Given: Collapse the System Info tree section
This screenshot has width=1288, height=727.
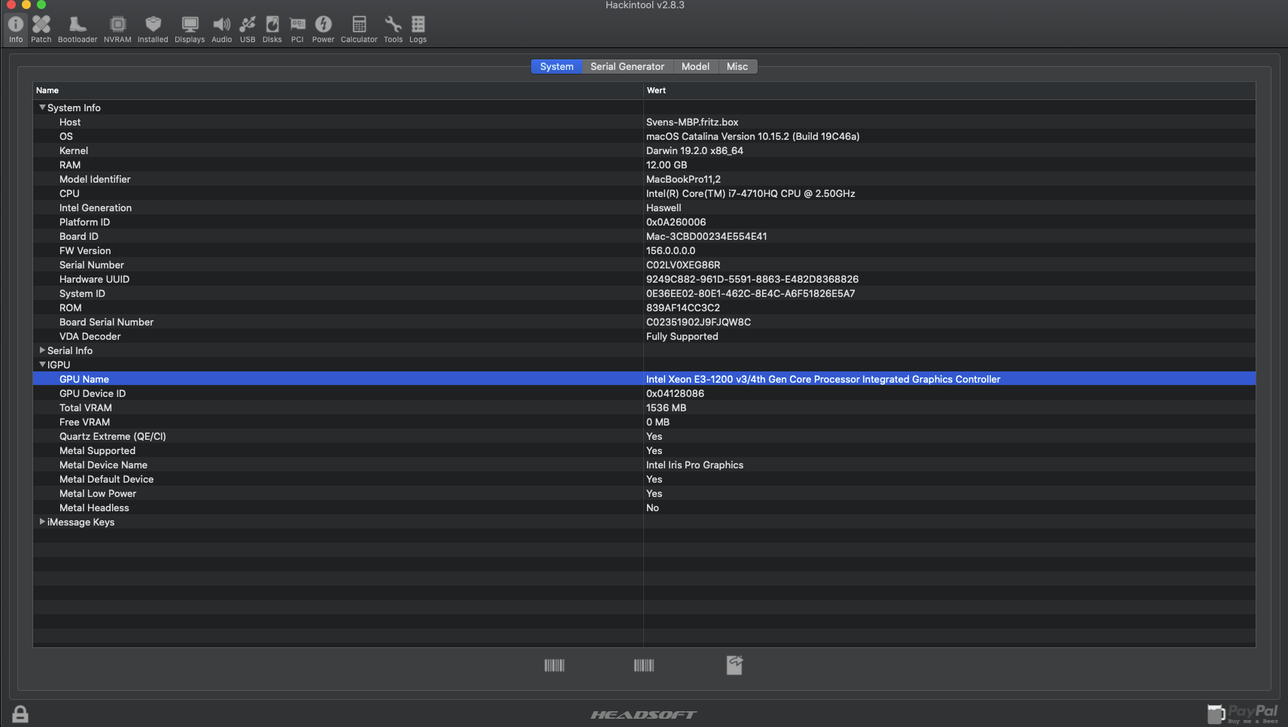Looking at the screenshot, I should [43, 108].
